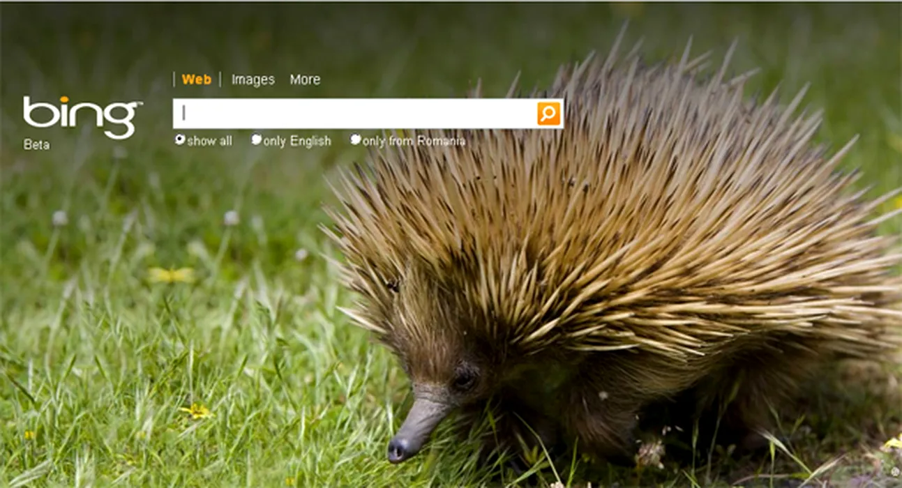
Task: Click the Beta label under the logo
Action: point(36,145)
